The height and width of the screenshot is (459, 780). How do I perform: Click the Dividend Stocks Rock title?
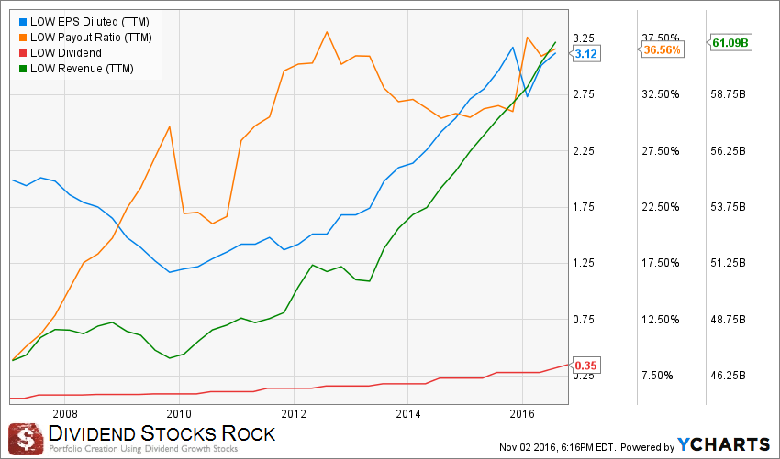pyautogui.click(x=162, y=433)
